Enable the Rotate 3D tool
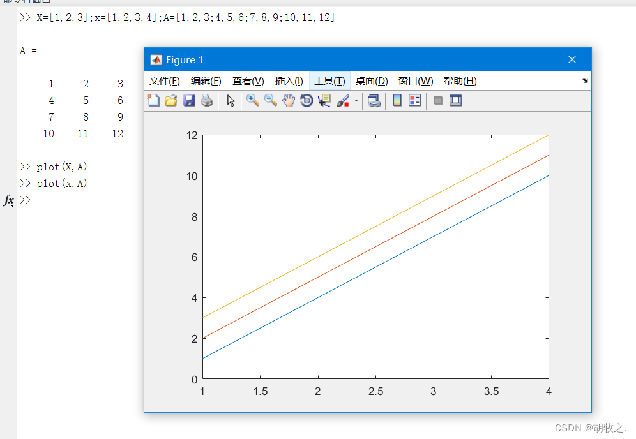This screenshot has height=439, width=636. click(x=307, y=100)
